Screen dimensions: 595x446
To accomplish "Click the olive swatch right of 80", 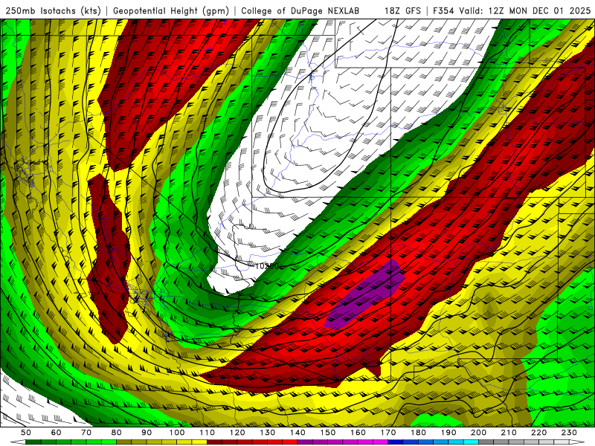I will pos(123,442).
